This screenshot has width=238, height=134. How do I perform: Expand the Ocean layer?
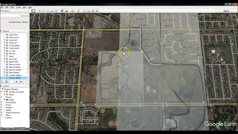click(x=1, y=105)
